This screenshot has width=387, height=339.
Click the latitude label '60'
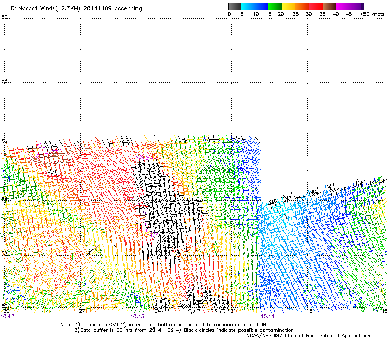[x=4, y=17]
